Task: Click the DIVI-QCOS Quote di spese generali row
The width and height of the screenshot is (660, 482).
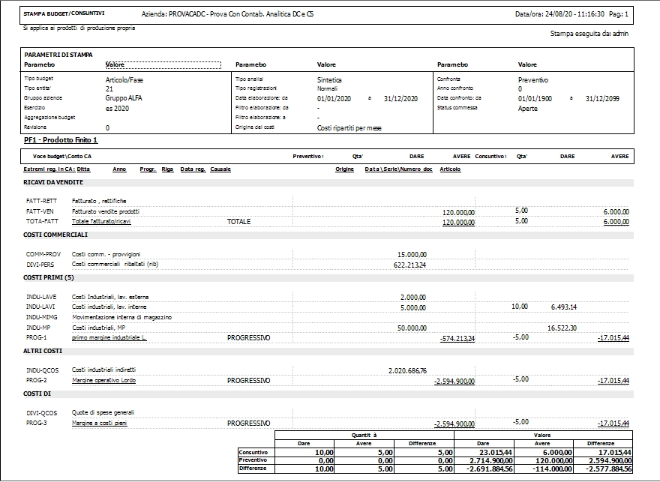Action: (x=41, y=412)
